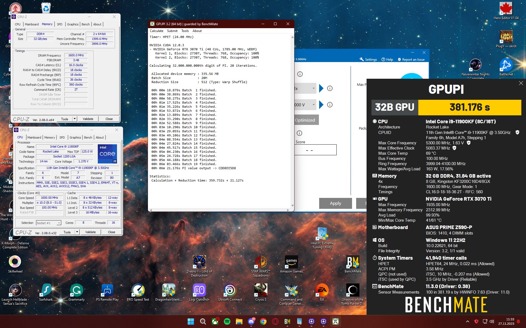Click info icon above the Score field
The image size is (526, 328).
[x=299, y=133]
